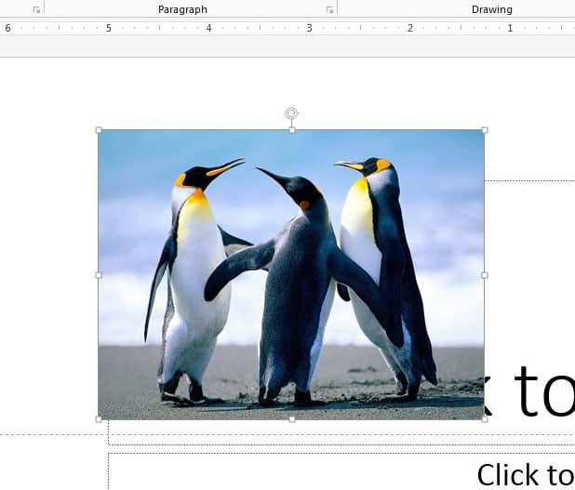Click the top-right corner sizing handle

click(485, 130)
